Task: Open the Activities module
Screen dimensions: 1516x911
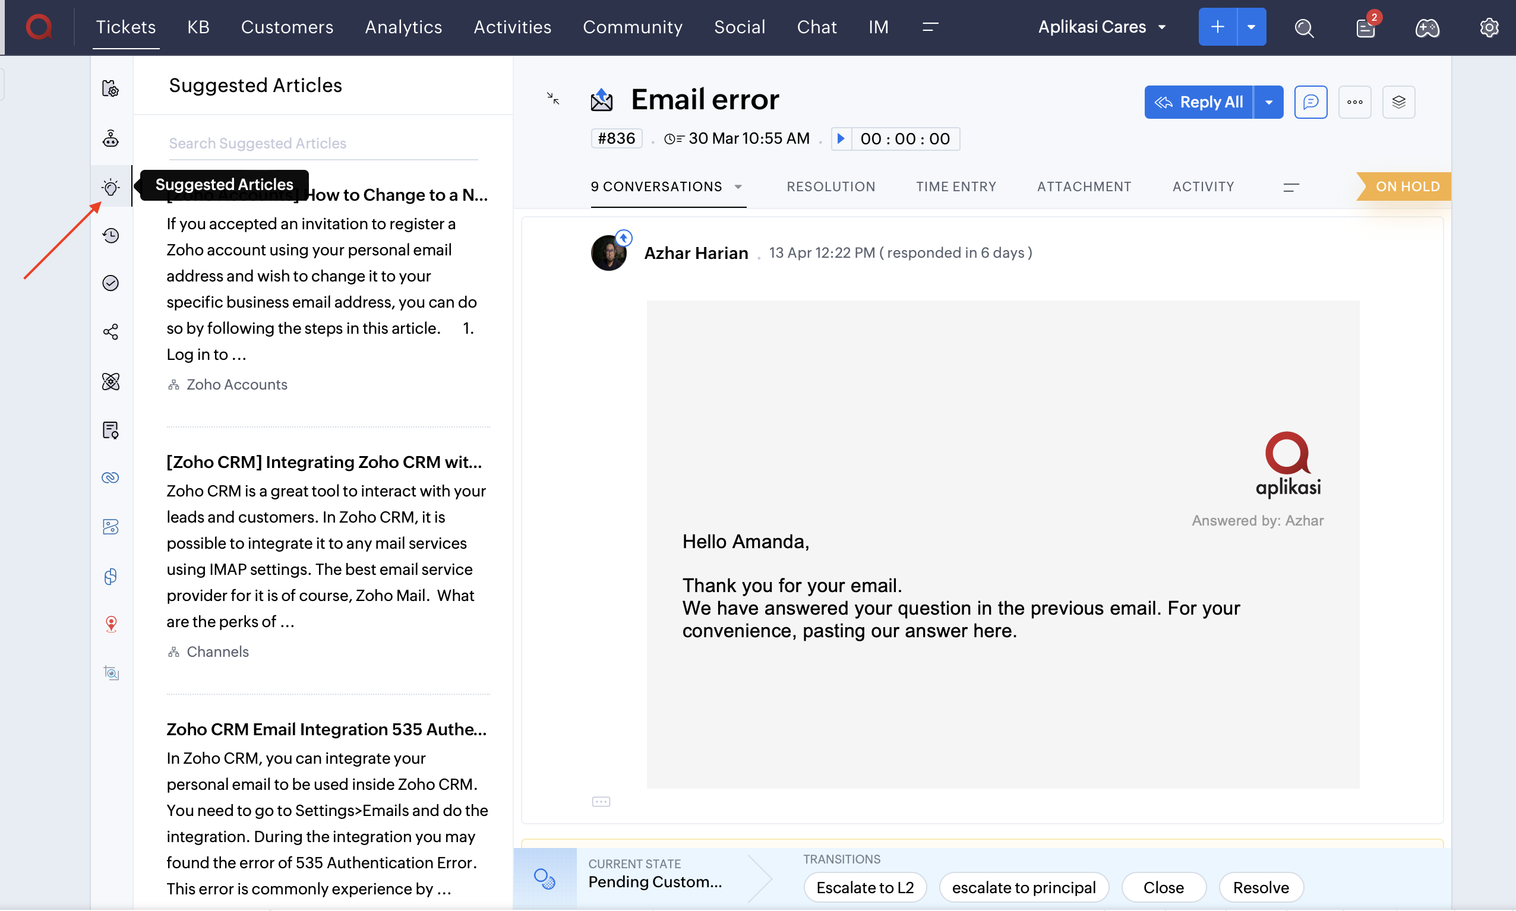Action: (x=512, y=27)
